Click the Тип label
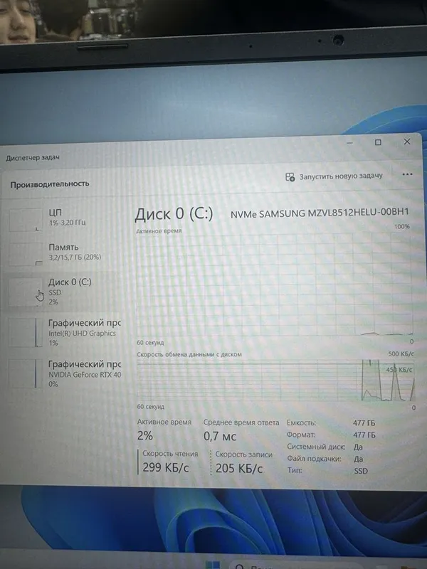This screenshot has height=569, width=427. point(295,470)
